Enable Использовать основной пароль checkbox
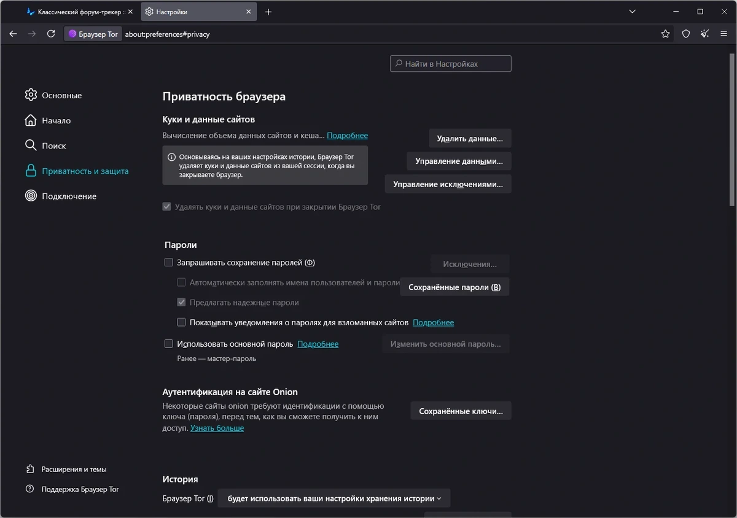This screenshot has height=518, width=737. coord(169,344)
